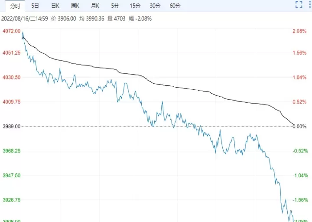Click the -1.56% right axis label
The width and height of the screenshot is (312, 222).
click(300, 200)
